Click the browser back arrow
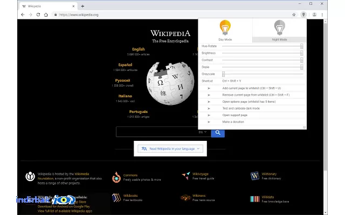 [23, 15]
